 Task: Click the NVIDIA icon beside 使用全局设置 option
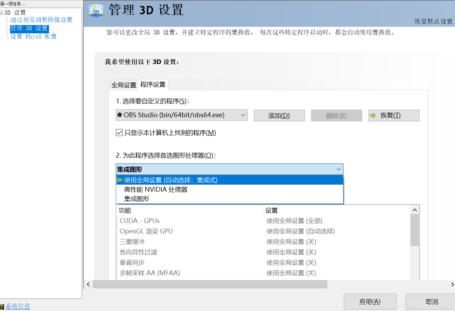click(x=120, y=180)
